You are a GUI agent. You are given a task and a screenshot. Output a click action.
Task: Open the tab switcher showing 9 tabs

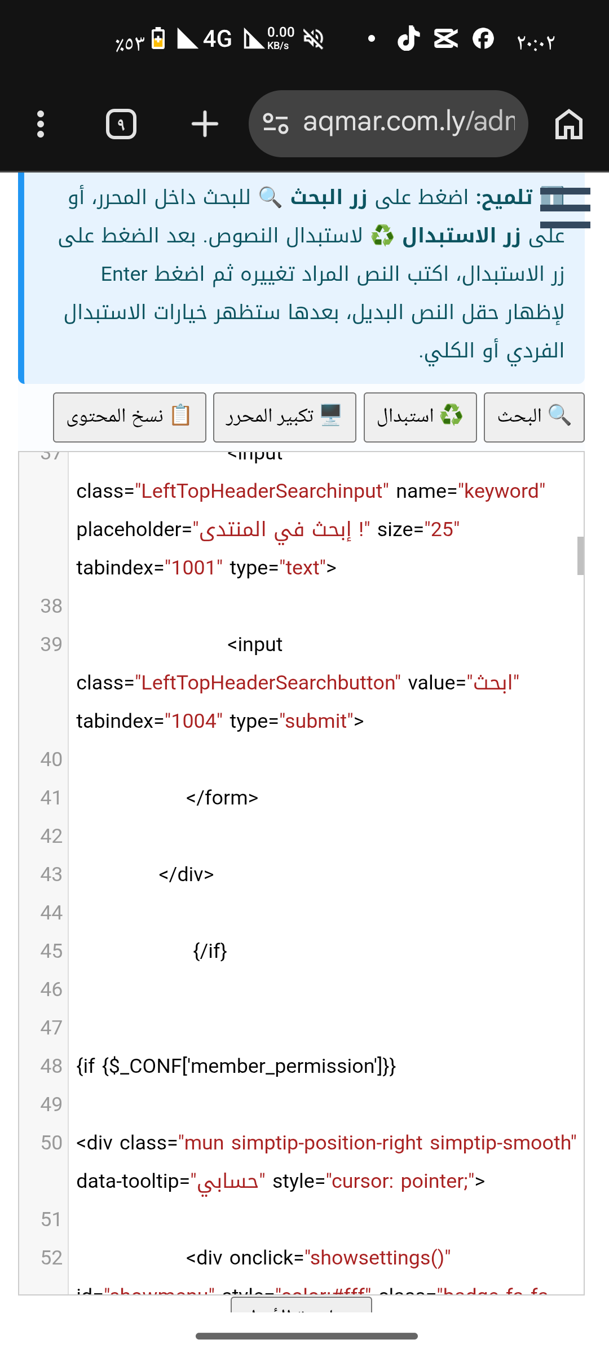click(x=121, y=124)
